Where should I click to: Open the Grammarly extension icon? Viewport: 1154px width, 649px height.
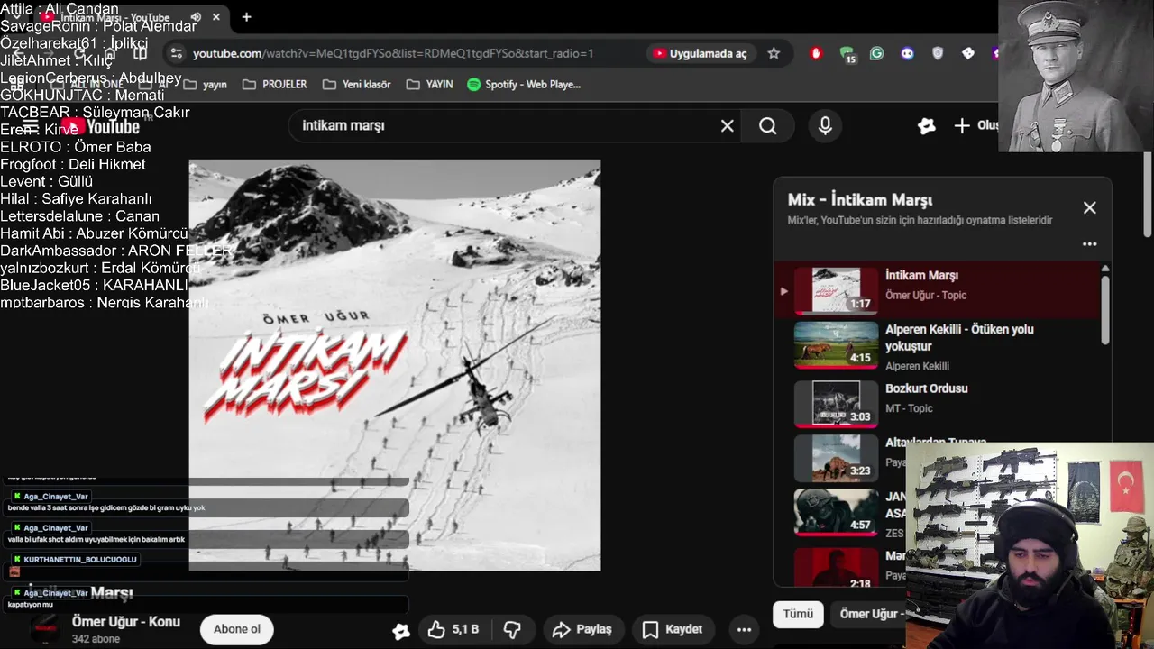[x=876, y=53]
